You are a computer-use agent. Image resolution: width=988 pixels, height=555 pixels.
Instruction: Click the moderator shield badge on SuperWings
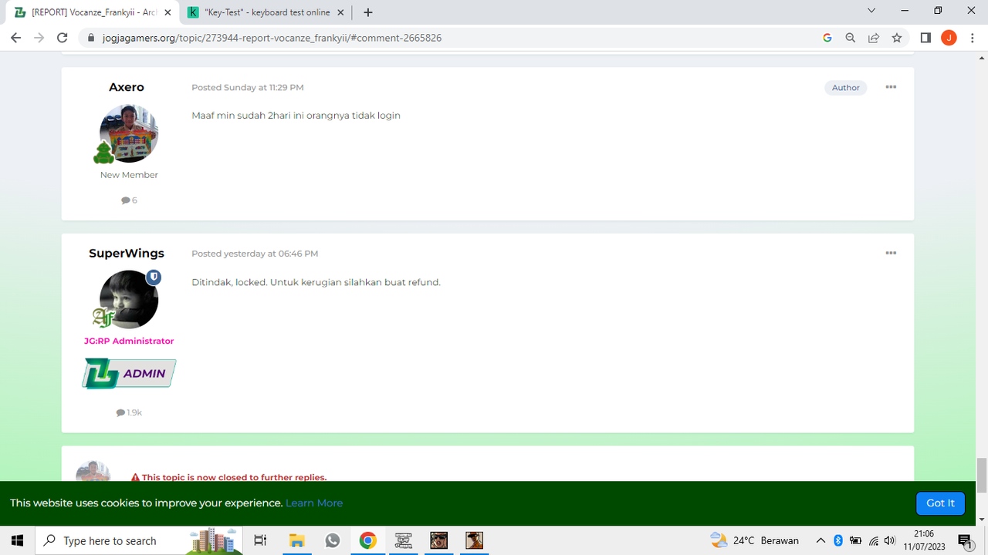coord(154,277)
